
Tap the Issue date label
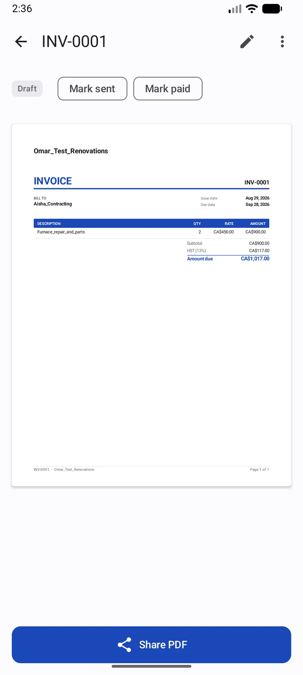pos(209,198)
